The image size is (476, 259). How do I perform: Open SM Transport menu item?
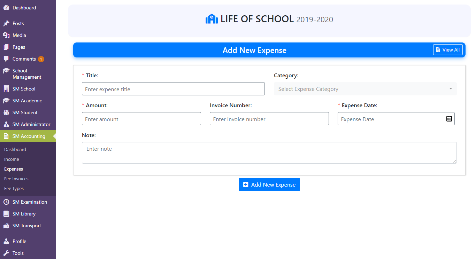tap(28, 226)
